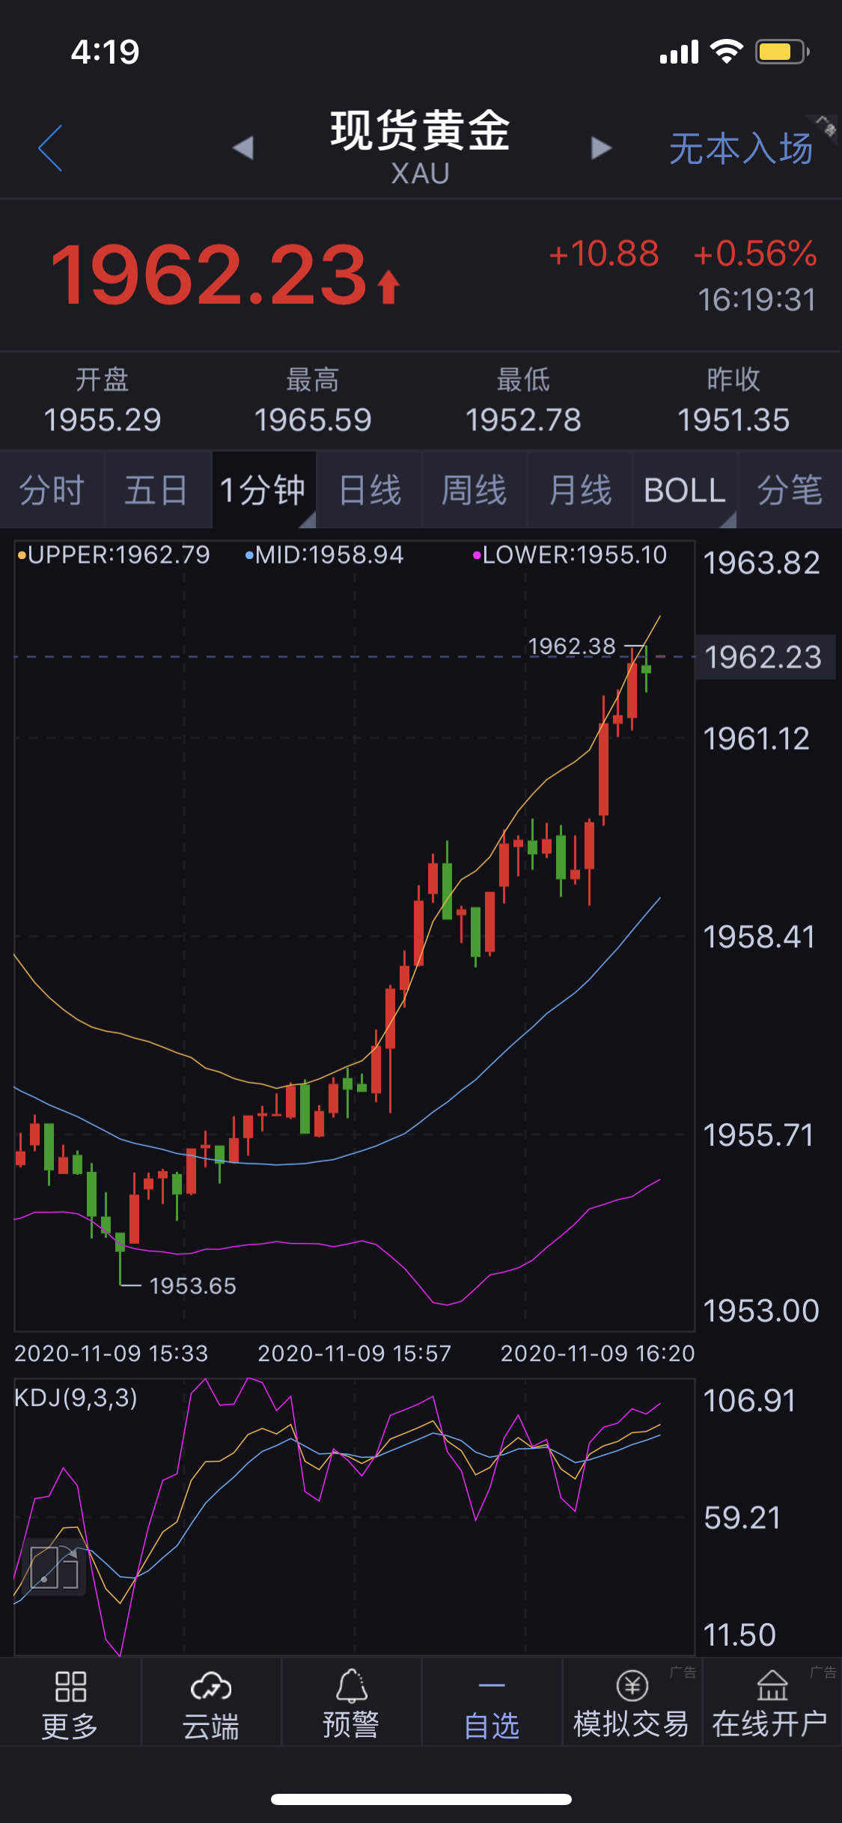The height and width of the screenshot is (1823, 842).
Task: Switch to the 日线 tab
Action: click(370, 490)
